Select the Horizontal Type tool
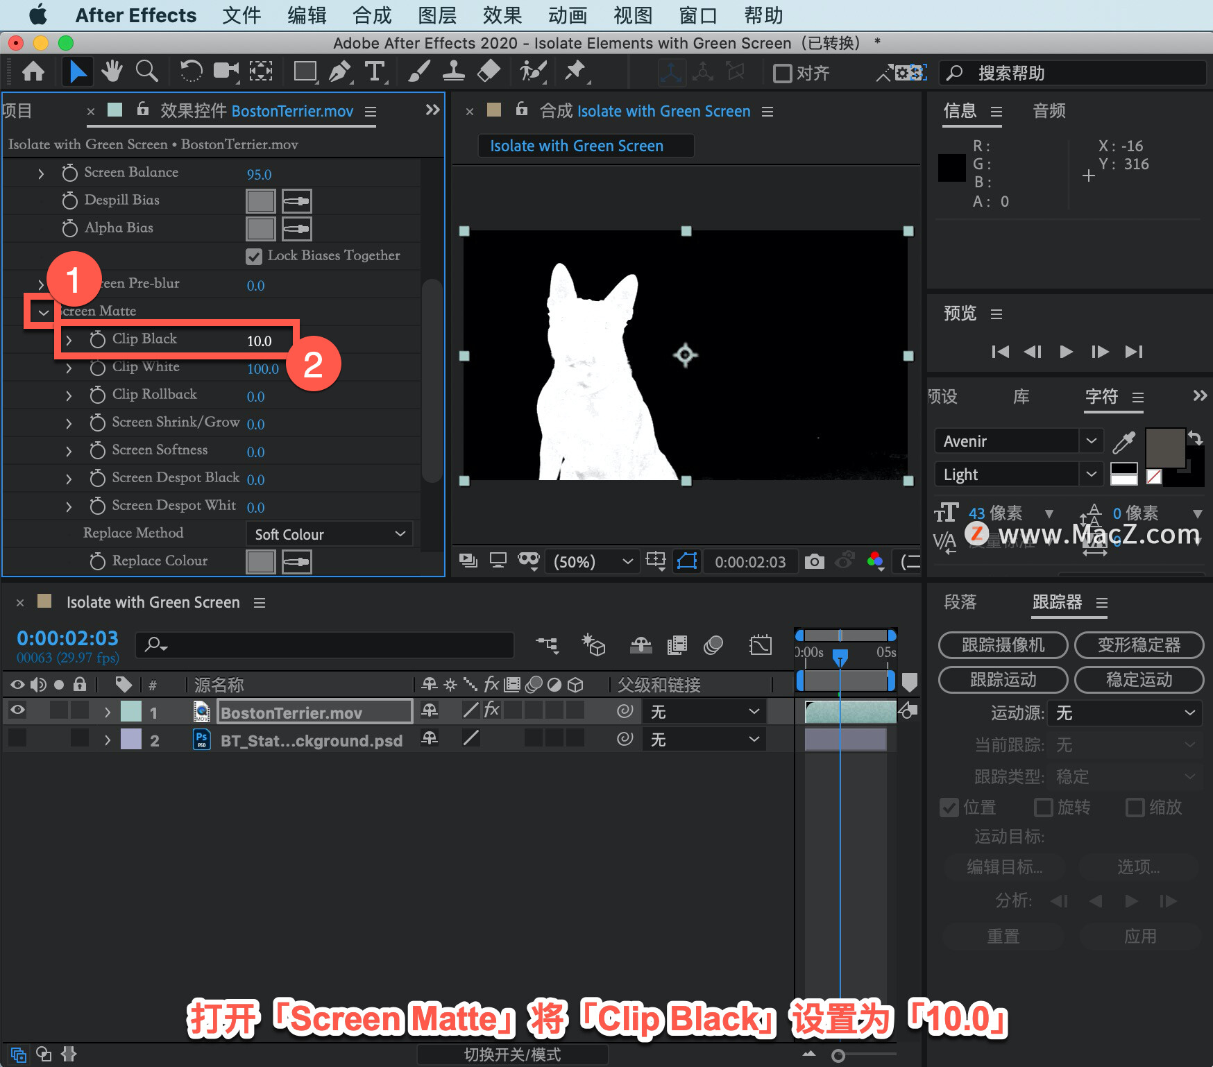The height and width of the screenshot is (1067, 1213). pos(375,71)
